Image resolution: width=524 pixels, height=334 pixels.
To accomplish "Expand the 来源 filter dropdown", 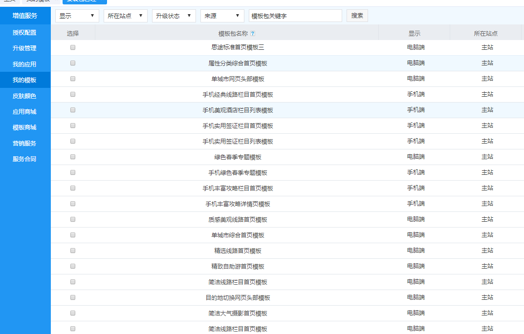I will coord(222,16).
